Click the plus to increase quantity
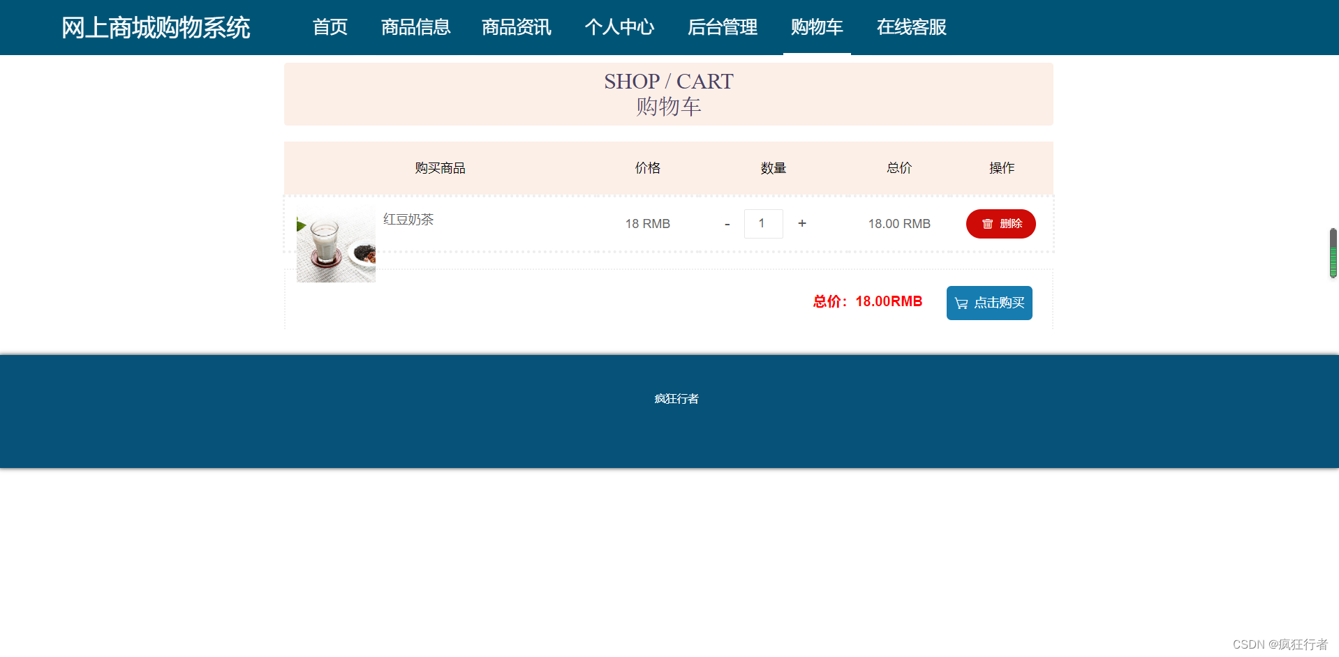Screen dimensions: 1339x657 coord(801,223)
